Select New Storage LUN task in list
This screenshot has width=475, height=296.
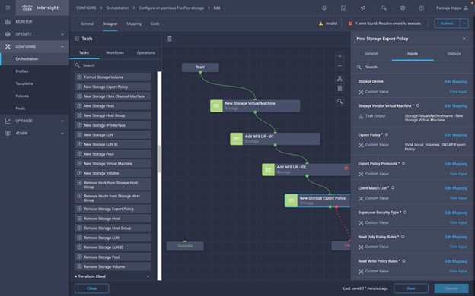[x=113, y=134]
